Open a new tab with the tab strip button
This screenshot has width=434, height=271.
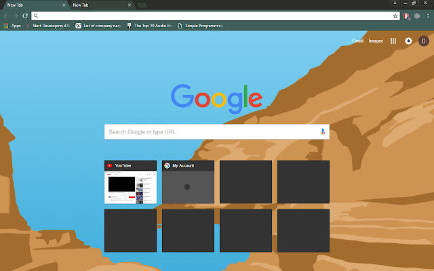coord(142,5)
